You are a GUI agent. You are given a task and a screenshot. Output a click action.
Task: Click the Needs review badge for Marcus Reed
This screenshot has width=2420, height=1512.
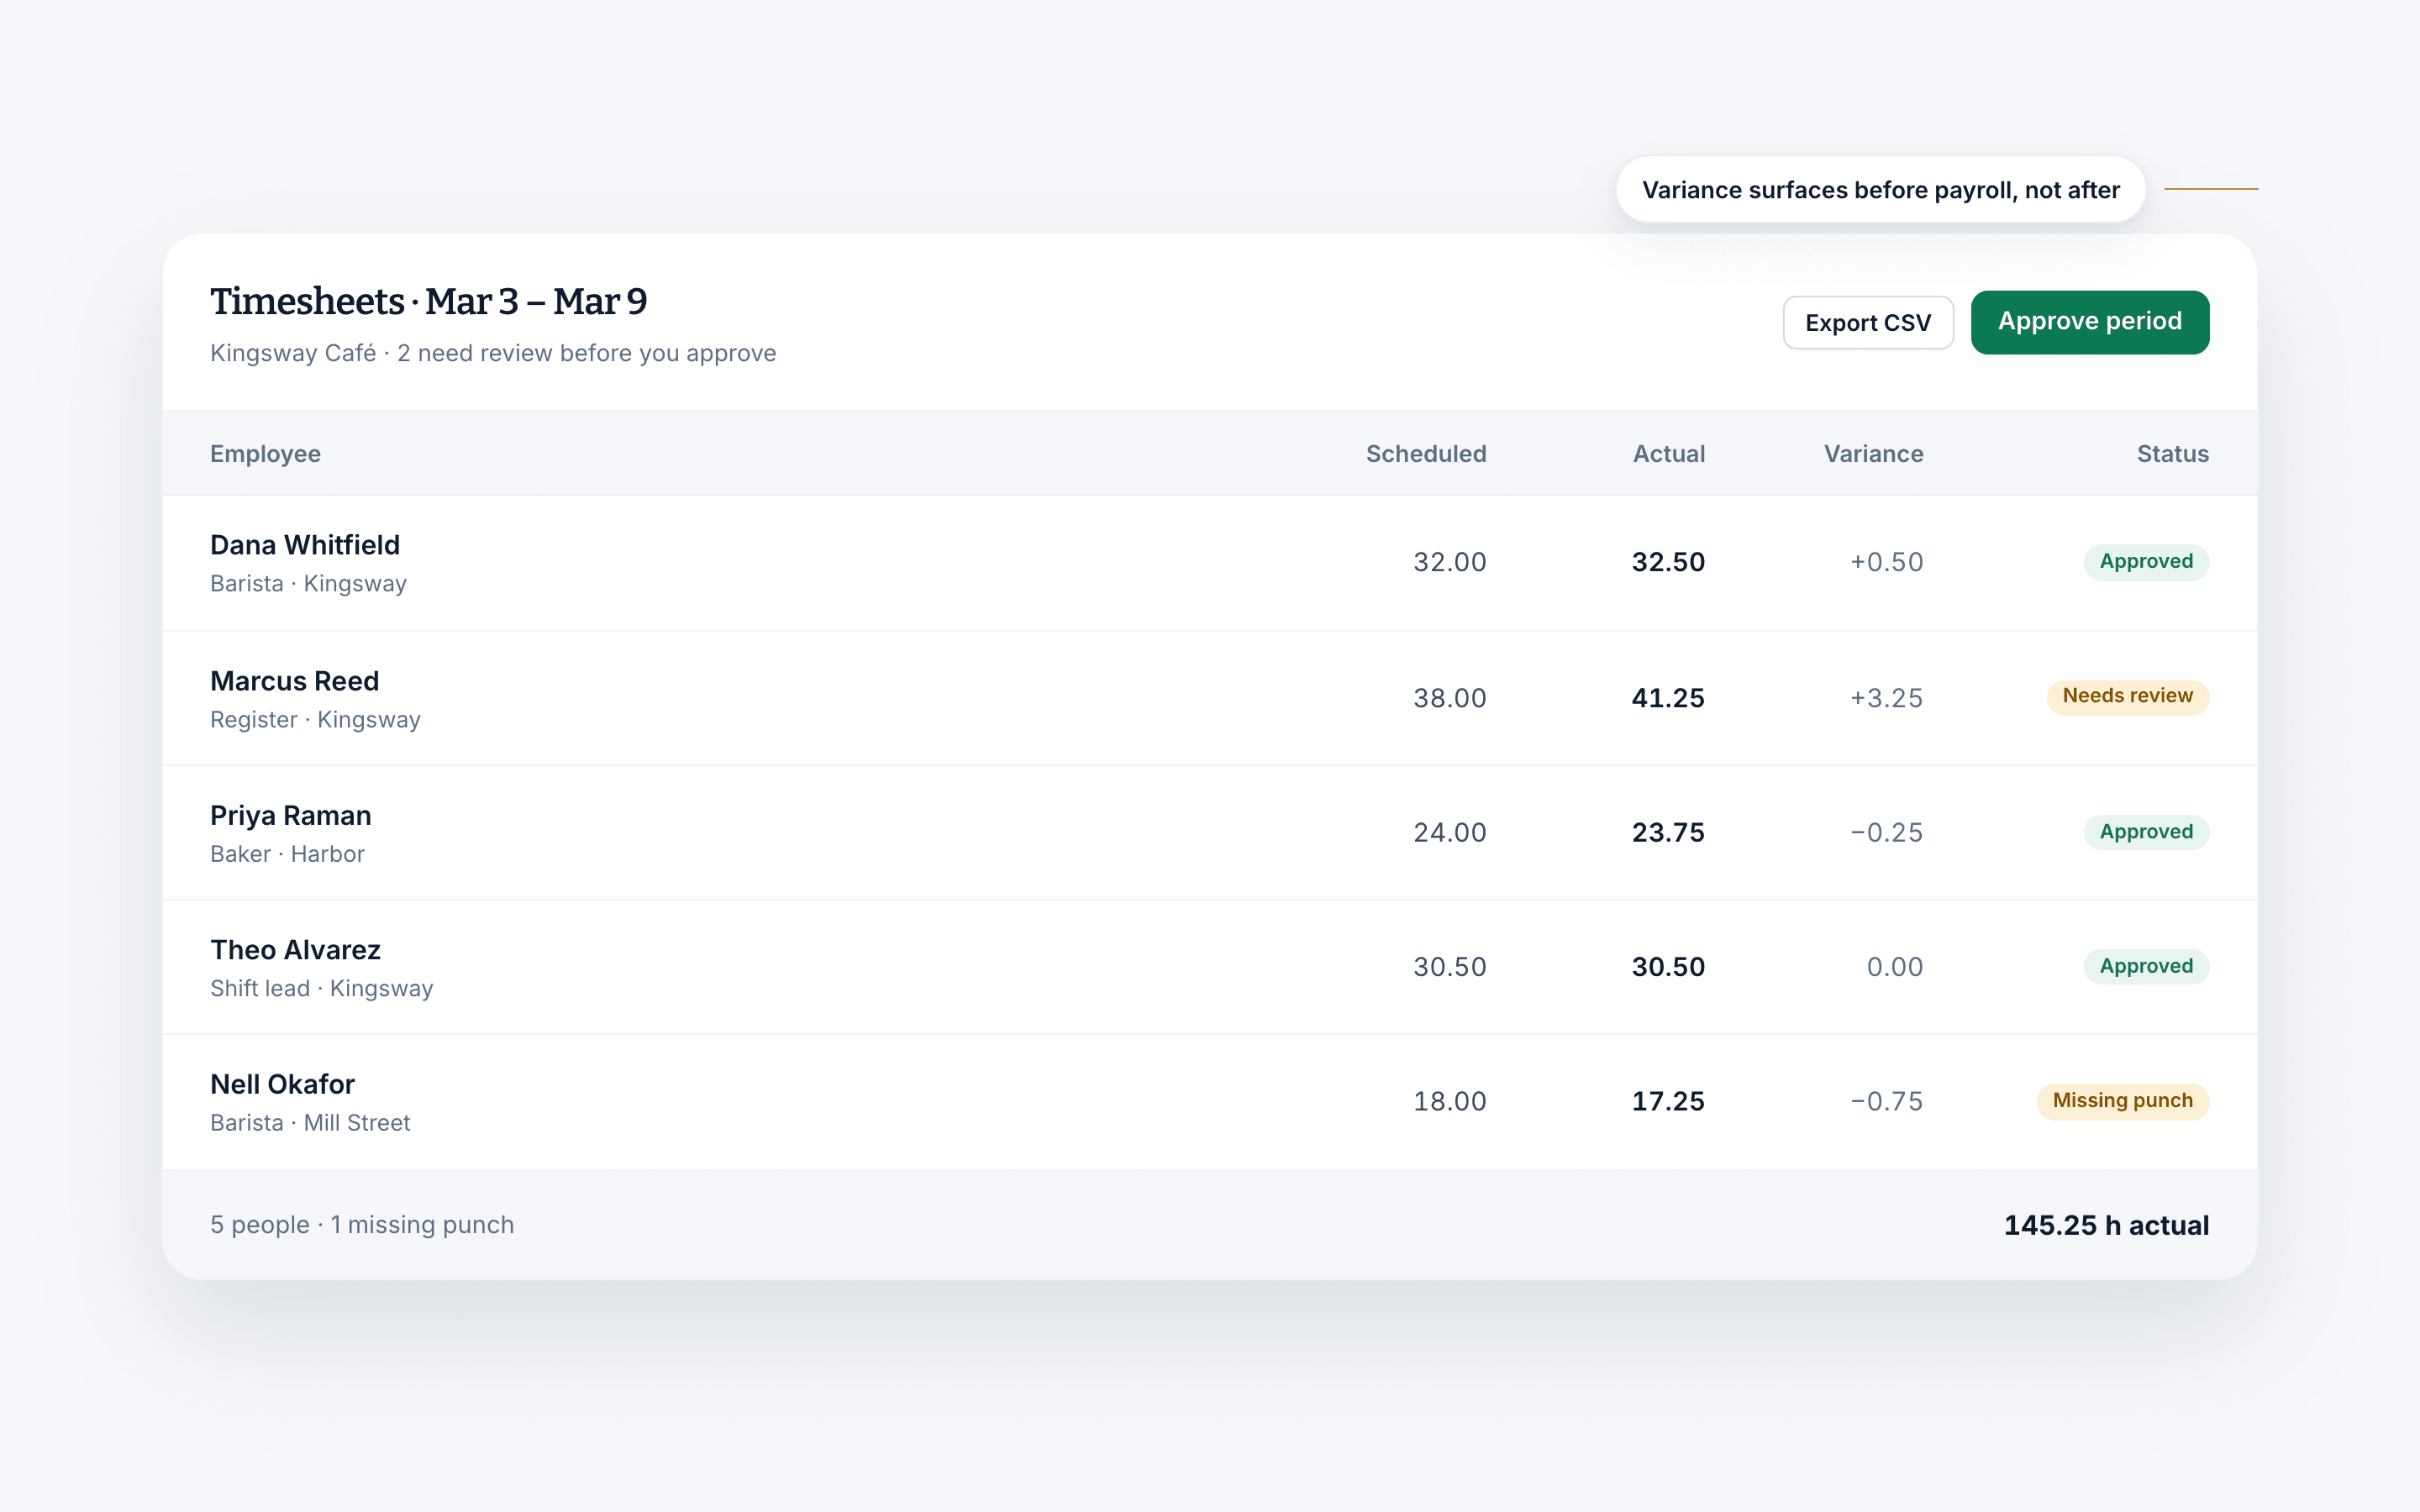(x=2128, y=696)
